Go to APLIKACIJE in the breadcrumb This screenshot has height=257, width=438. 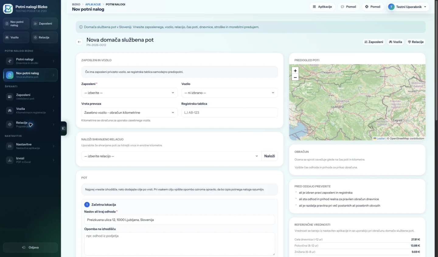tap(93, 5)
